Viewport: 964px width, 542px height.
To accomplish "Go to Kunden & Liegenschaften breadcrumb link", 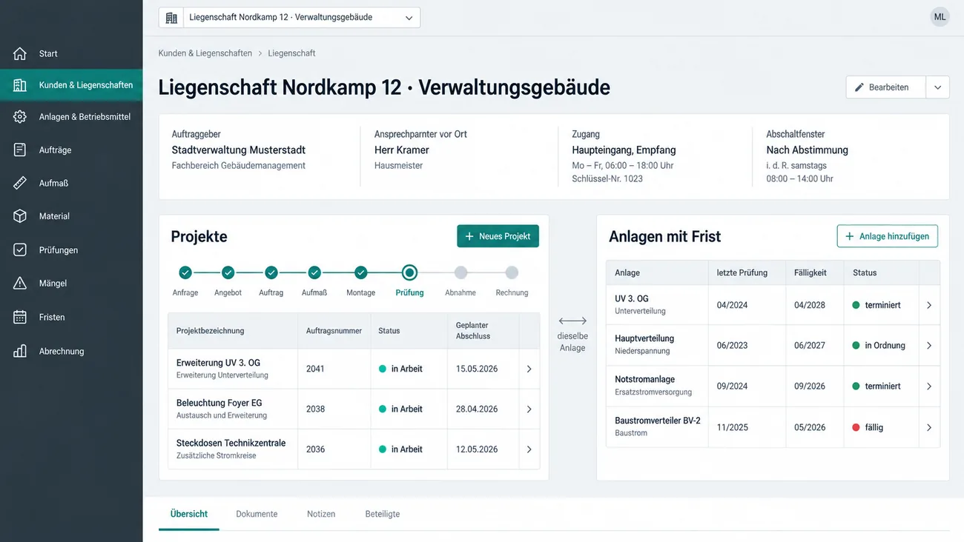I will [x=205, y=53].
